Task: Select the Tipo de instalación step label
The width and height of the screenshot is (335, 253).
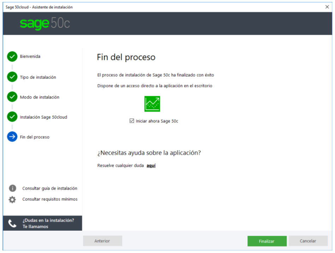Action: click(x=38, y=77)
